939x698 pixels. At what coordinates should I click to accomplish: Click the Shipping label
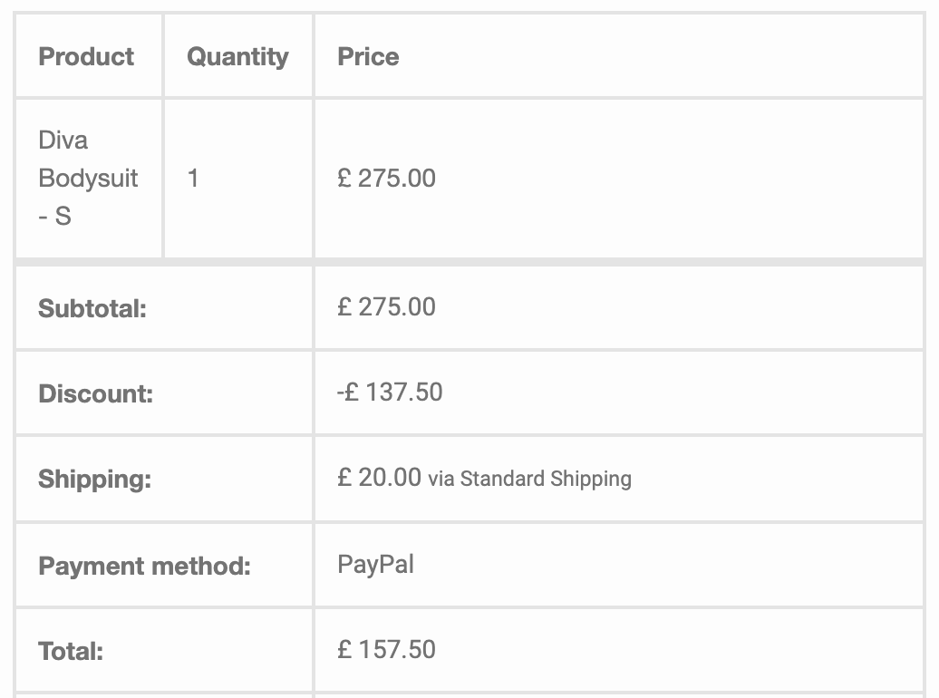click(94, 479)
